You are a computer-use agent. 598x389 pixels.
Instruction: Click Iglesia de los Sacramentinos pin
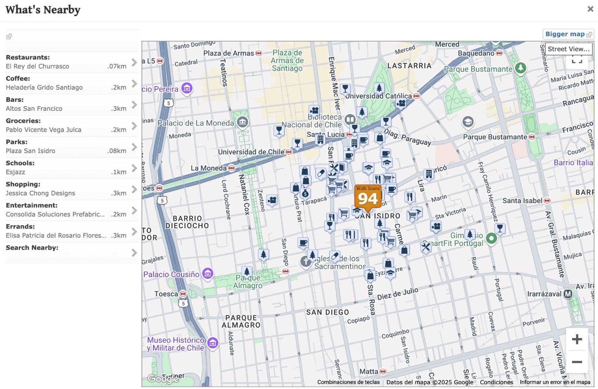[306, 262]
